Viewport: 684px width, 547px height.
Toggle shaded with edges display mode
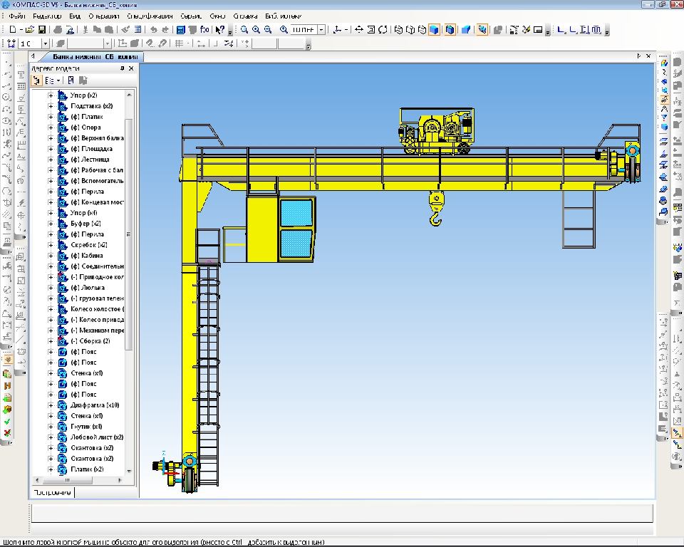[450, 30]
